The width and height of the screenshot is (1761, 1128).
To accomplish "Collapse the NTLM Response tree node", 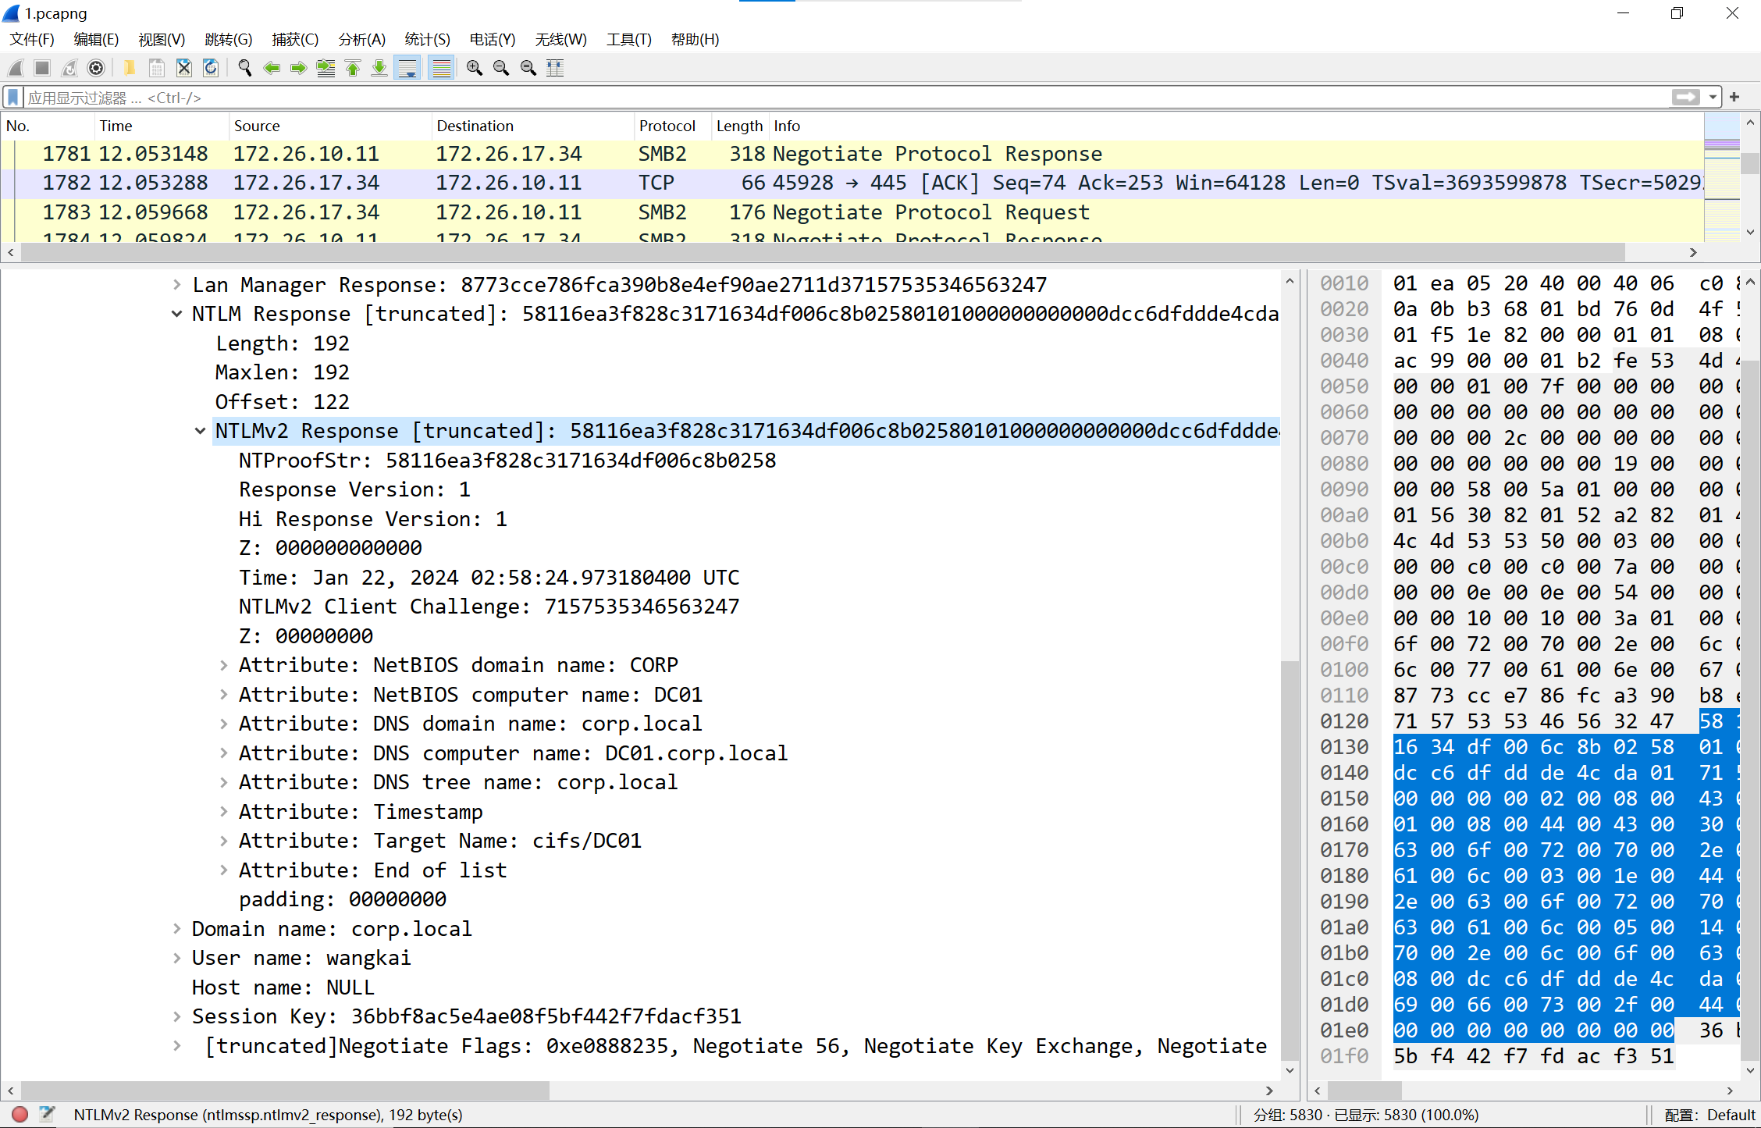I will click(x=177, y=314).
